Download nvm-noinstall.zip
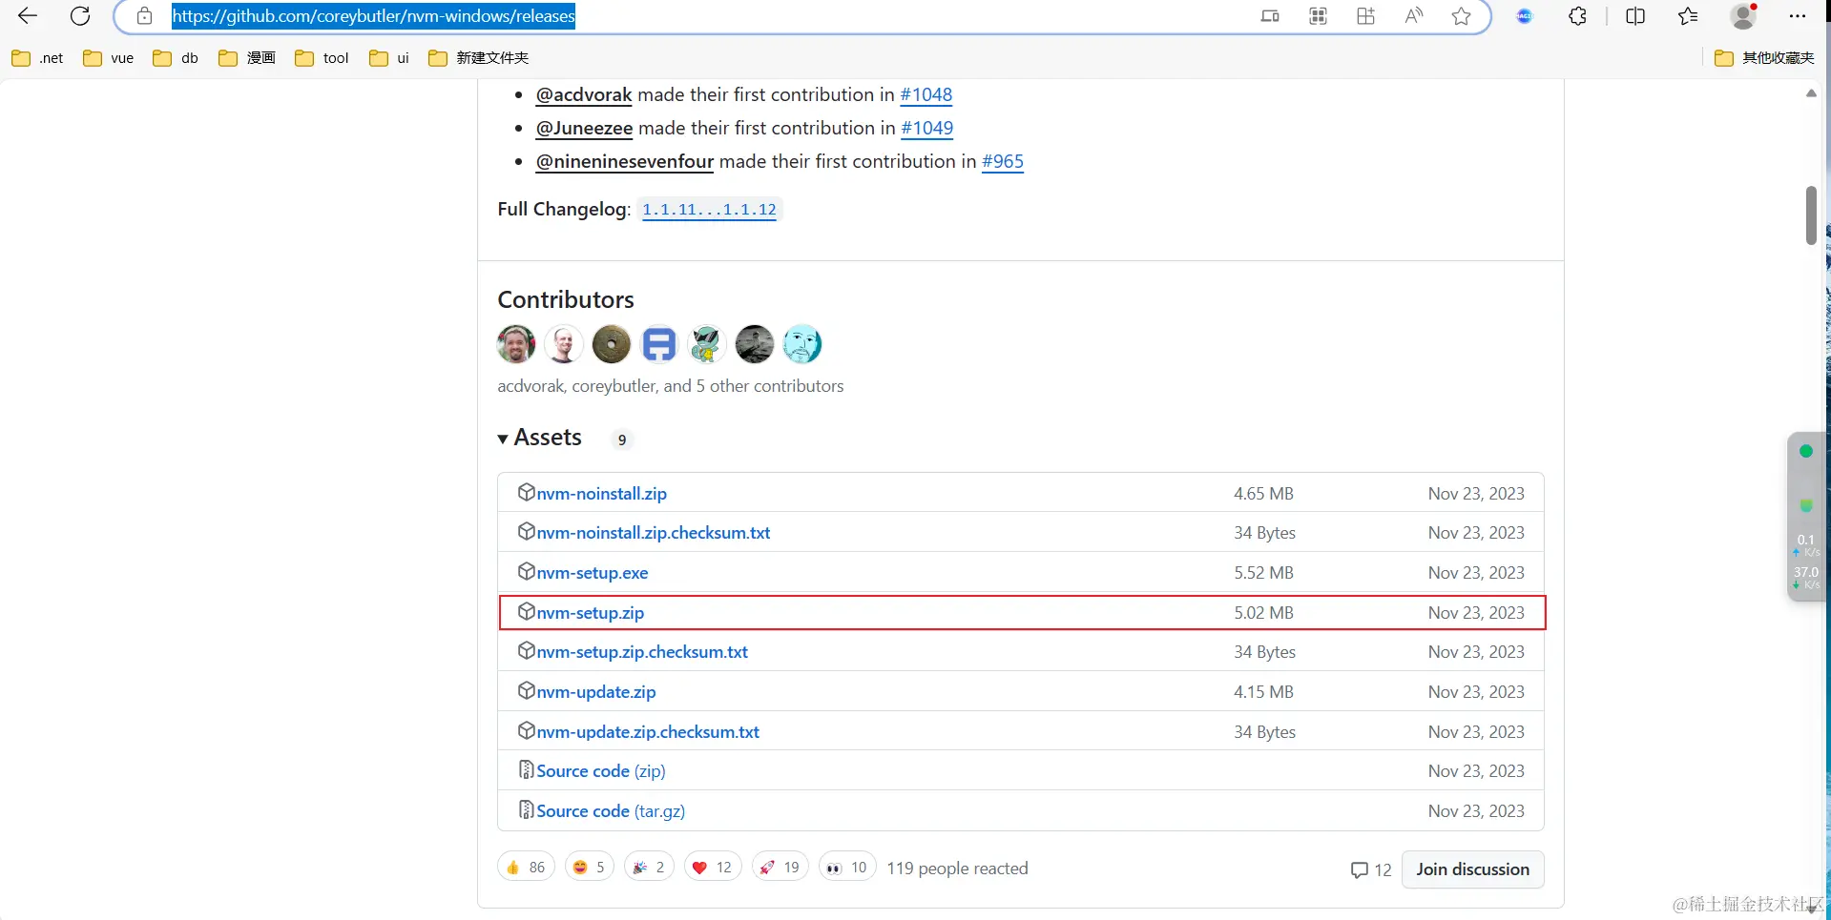This screenshot has height=920, width=1831. pos(601,494)
